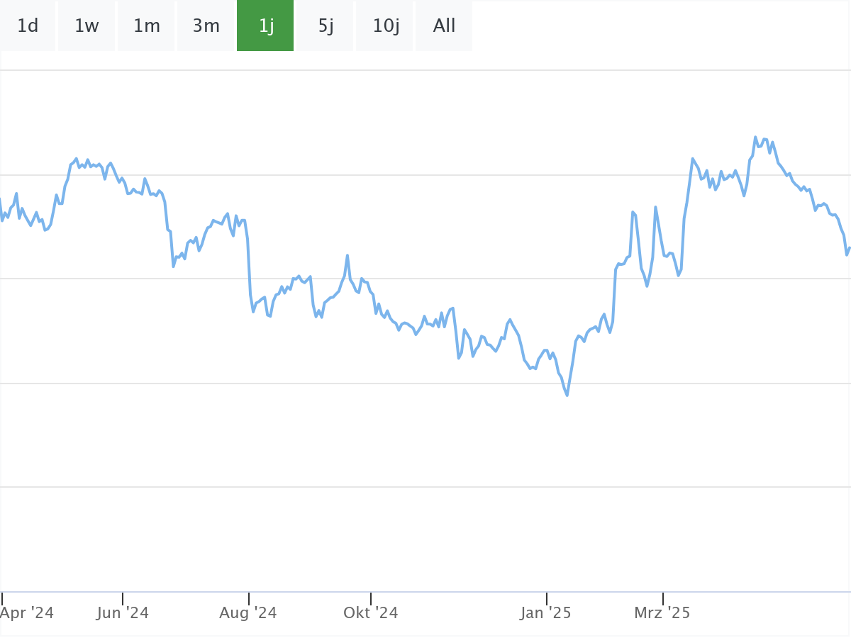The image size is (851, 638).
Task: Choose the 1m range button
Action: click(x=147, y=26)
